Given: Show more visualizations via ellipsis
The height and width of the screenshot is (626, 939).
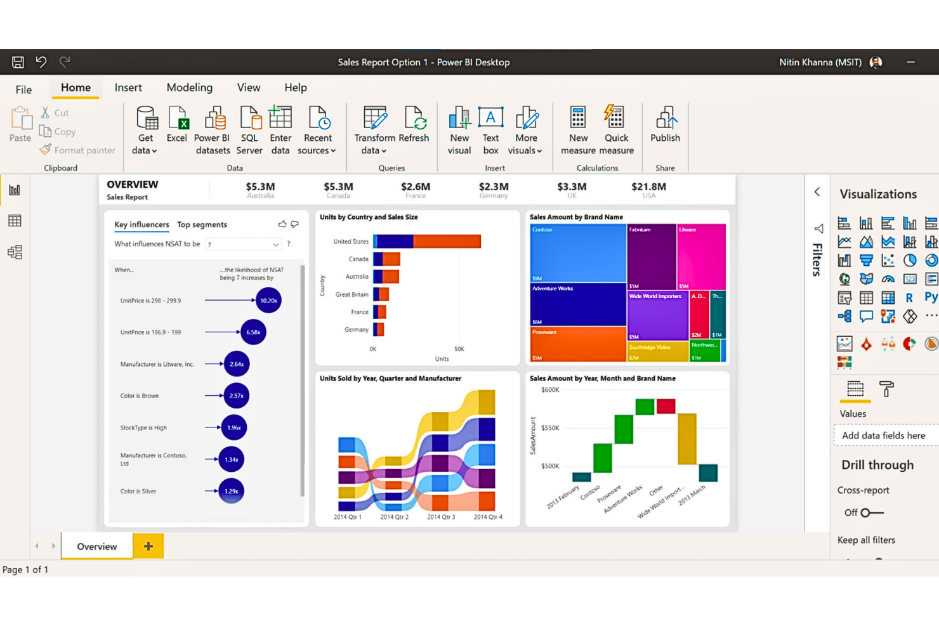Looking at the screenshot, I should [x=931, y=315].
